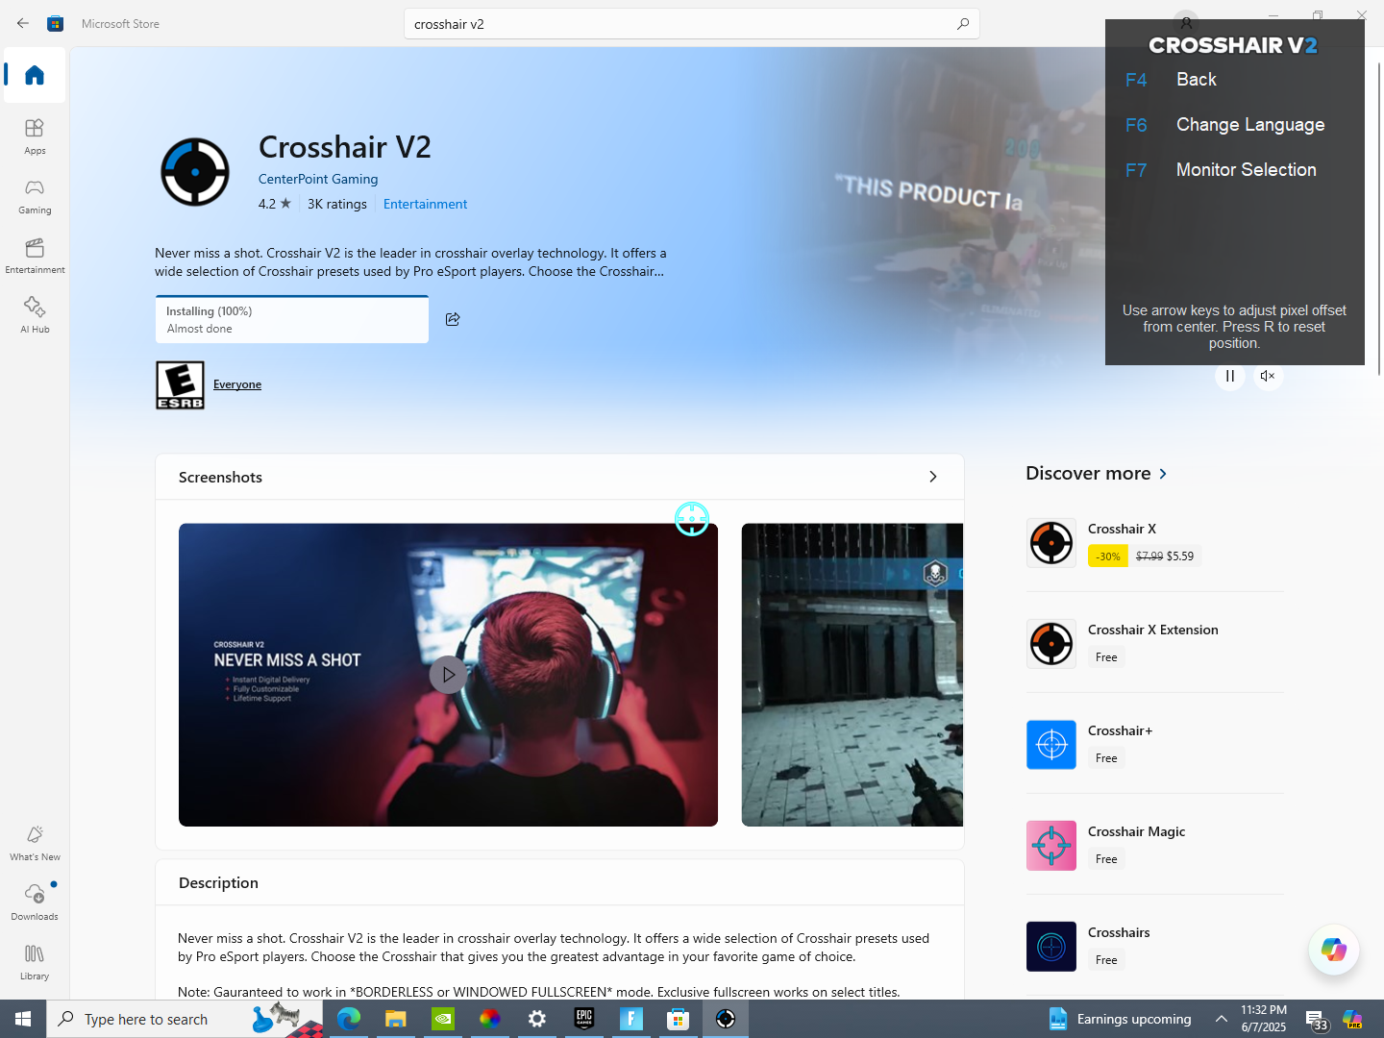Open Microsoft Edge from the taskbar
Image resolution: width=1384 pixels, height=1038 pixels.
349,1019
